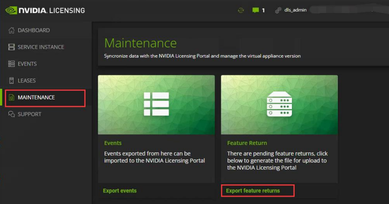The image size is (389, 204).
Task: Click the Events card title
Action: tap(113, 143)
